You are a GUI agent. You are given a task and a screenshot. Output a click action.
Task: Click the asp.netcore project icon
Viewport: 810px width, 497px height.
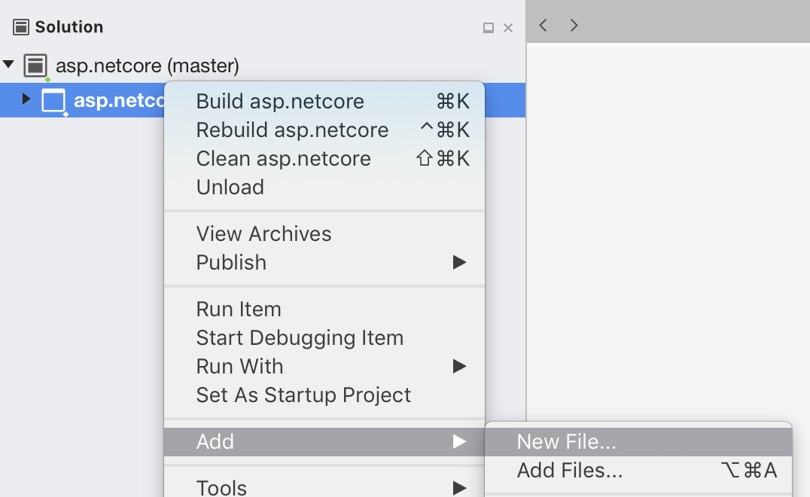point(53,99)
